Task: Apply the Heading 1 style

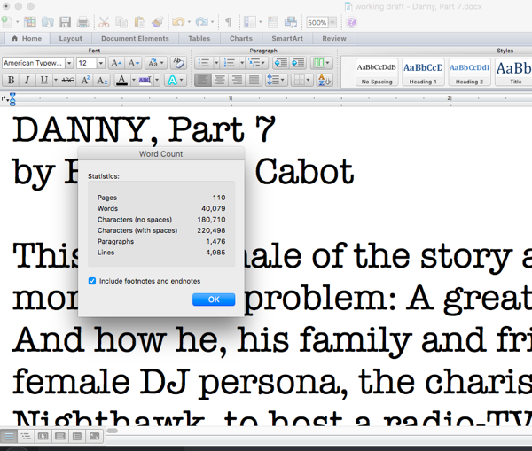Action: pyautogui.click(x=423, y=71)
